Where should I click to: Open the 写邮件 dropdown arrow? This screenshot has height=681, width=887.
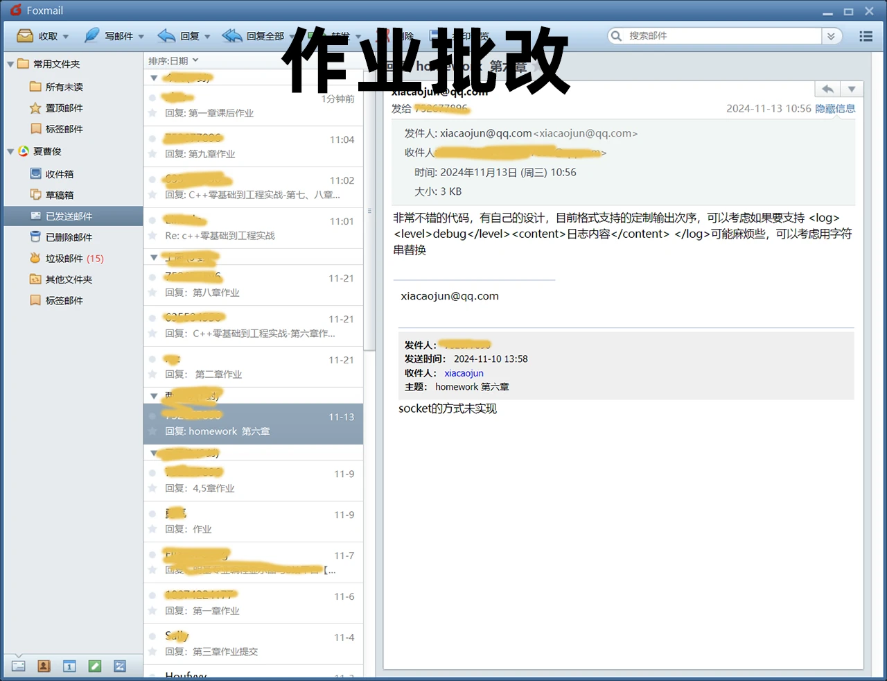[141, 37]
